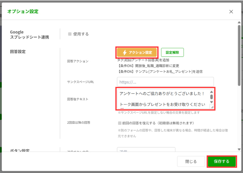243x173 pixels.
Task: Focus the サンクスページURL input field
Action: (x=165, y=82)
